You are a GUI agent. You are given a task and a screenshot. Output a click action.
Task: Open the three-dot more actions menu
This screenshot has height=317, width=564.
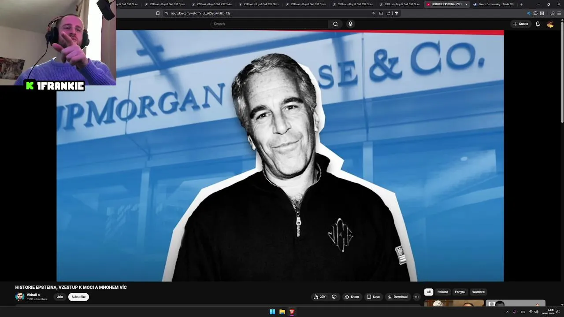(416, 297)
